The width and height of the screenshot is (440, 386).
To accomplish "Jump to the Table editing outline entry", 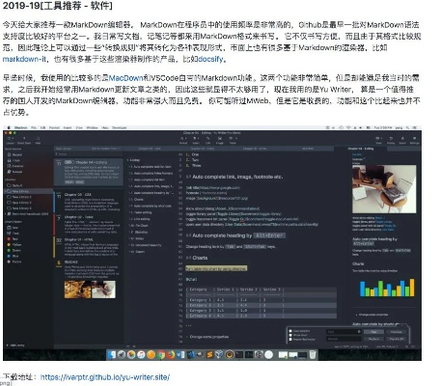I will coord(141,212).
